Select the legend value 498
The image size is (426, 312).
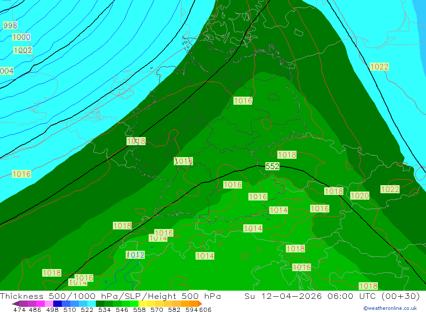click(x=52, y=309)
